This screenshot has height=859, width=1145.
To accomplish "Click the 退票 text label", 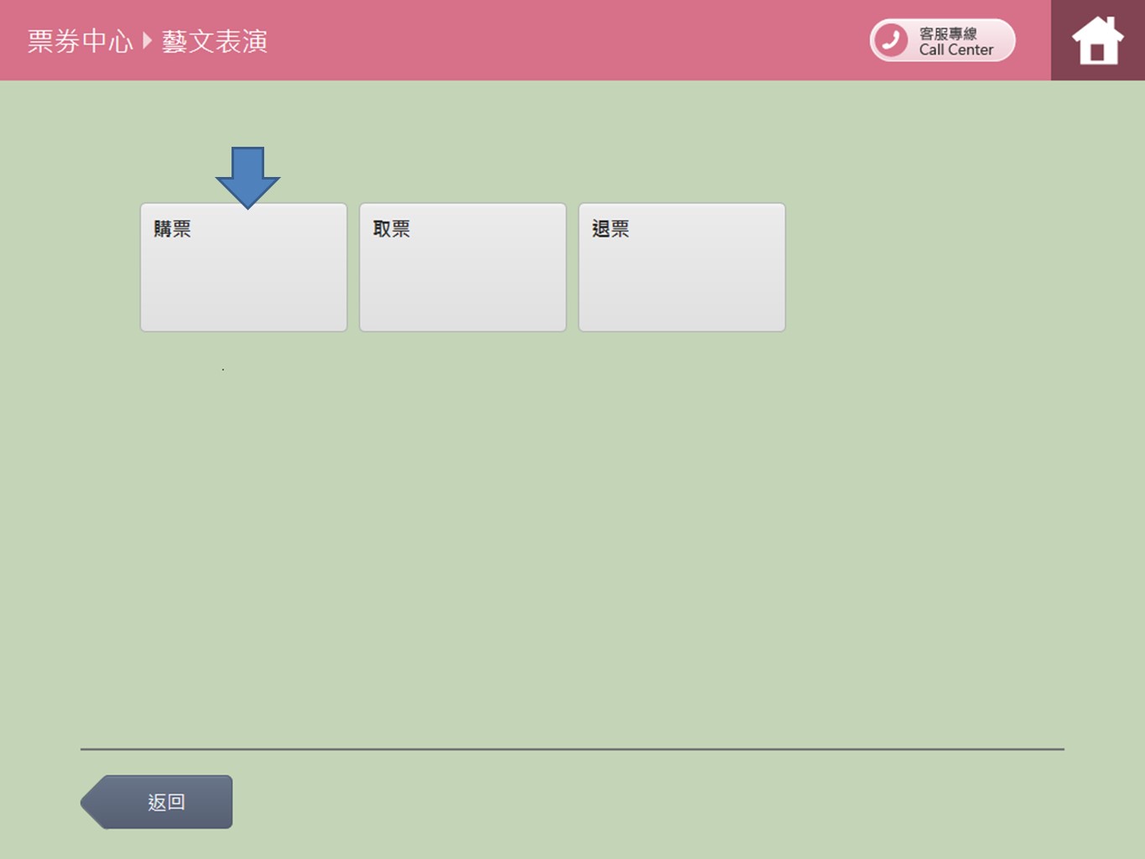I will point(610,229).
